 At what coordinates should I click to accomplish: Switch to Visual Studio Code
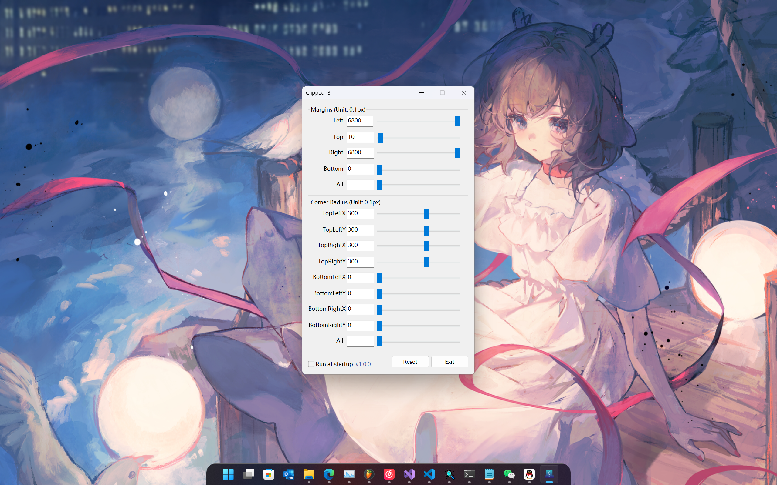429,474
